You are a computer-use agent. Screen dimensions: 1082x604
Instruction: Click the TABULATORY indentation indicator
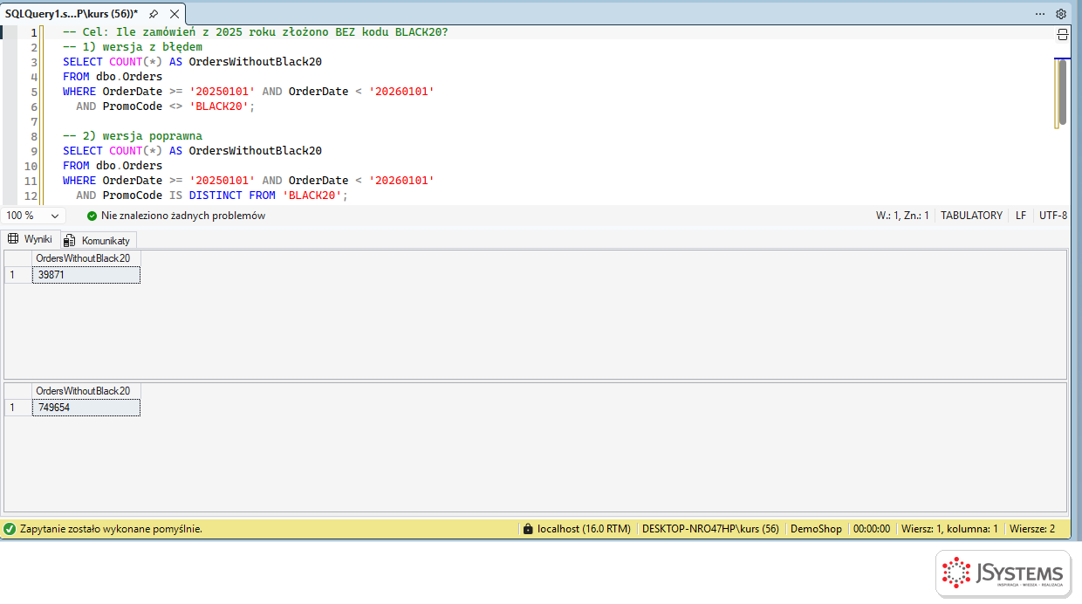tap(971, 216)
